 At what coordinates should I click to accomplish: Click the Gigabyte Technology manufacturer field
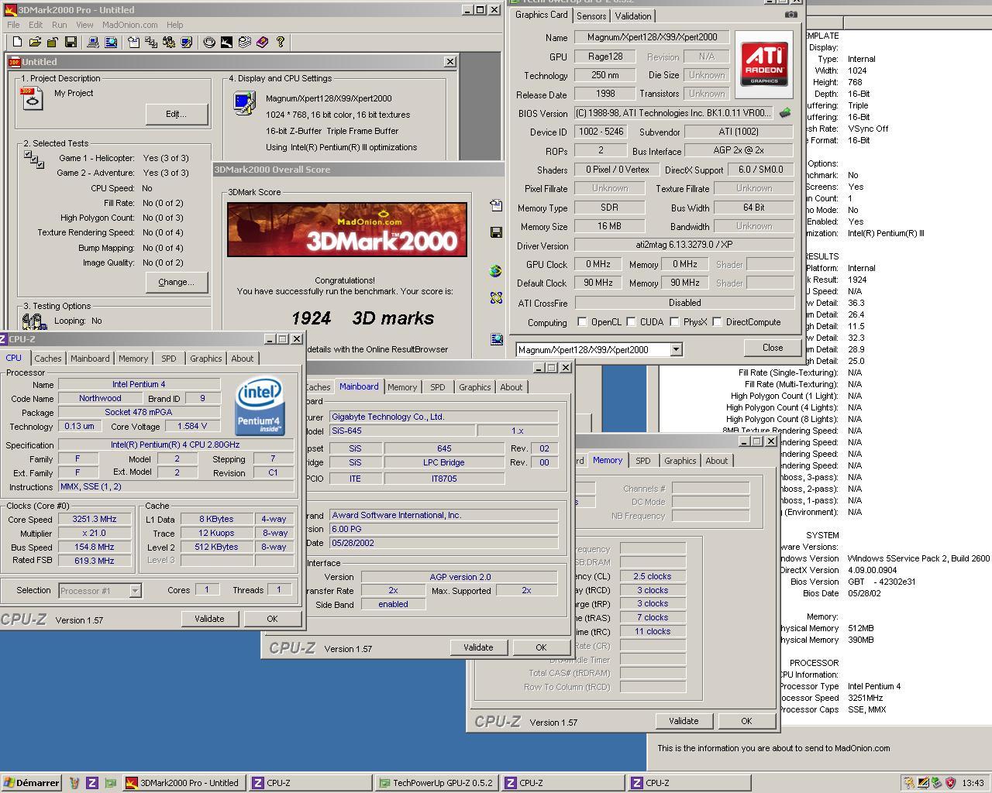(x=444, y=417)
